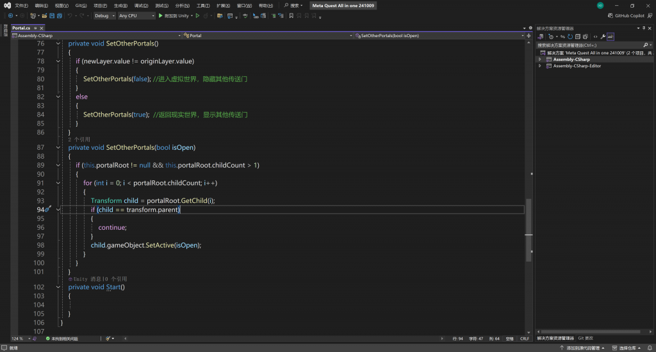The height and width of the screenshot is (352, 656).
Task: Collapse the Start() method at line 102
Action: point(58,287)
